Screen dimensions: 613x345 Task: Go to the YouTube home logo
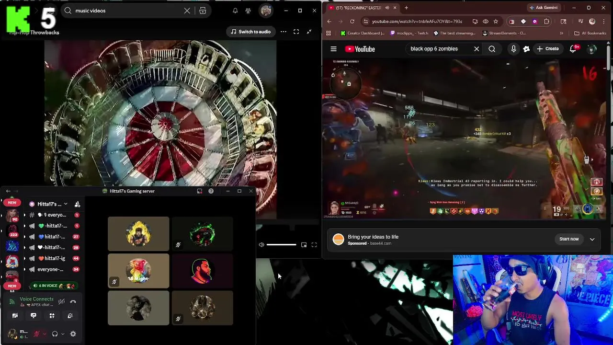click(x=360, y=49)
